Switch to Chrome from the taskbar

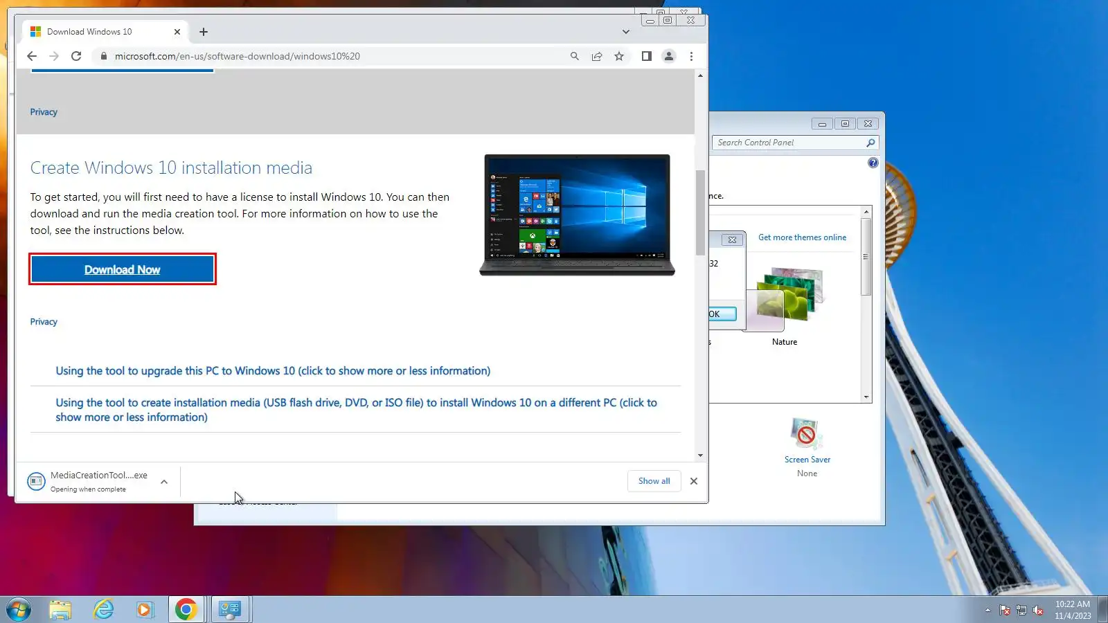[186, 610]
